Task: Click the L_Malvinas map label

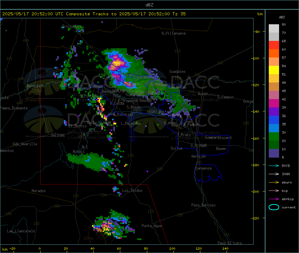Action: 131,123
